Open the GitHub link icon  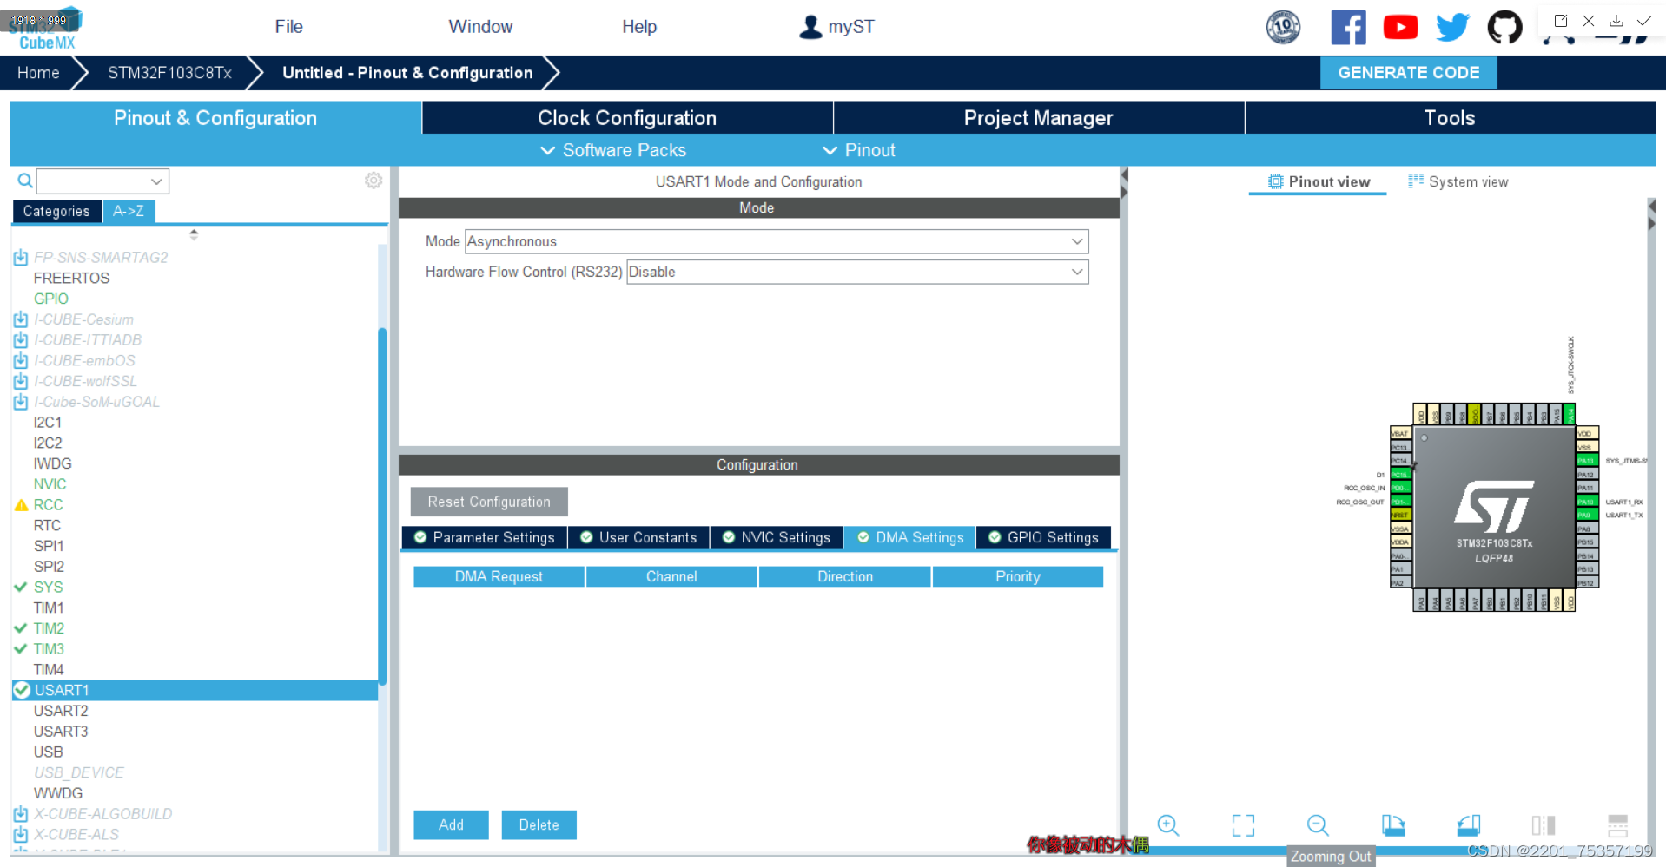(1504, 27)
